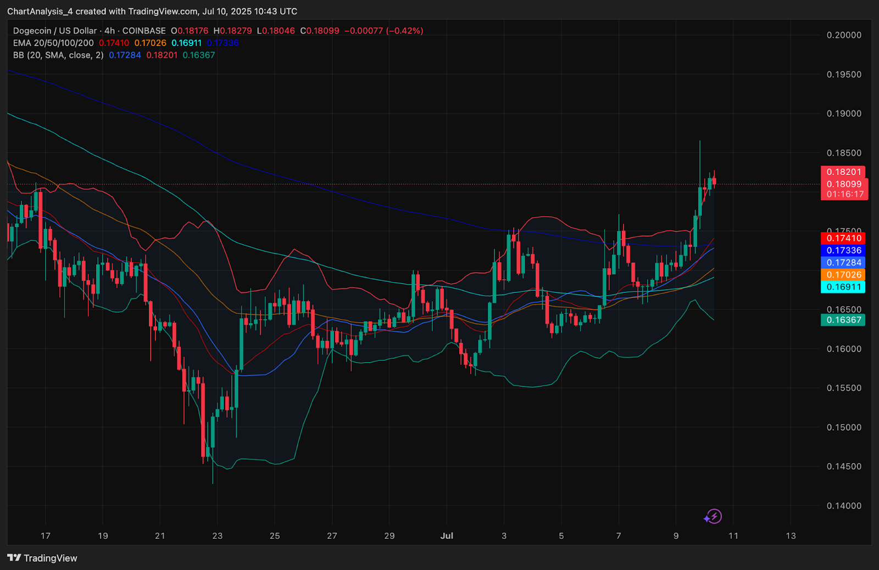Click the date label 21 on time axis
Screen dimensions: 879x570
tap(160, 535)
